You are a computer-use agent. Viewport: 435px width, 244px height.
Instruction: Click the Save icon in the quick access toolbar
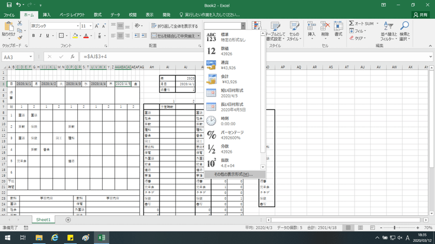pos(9,5)
